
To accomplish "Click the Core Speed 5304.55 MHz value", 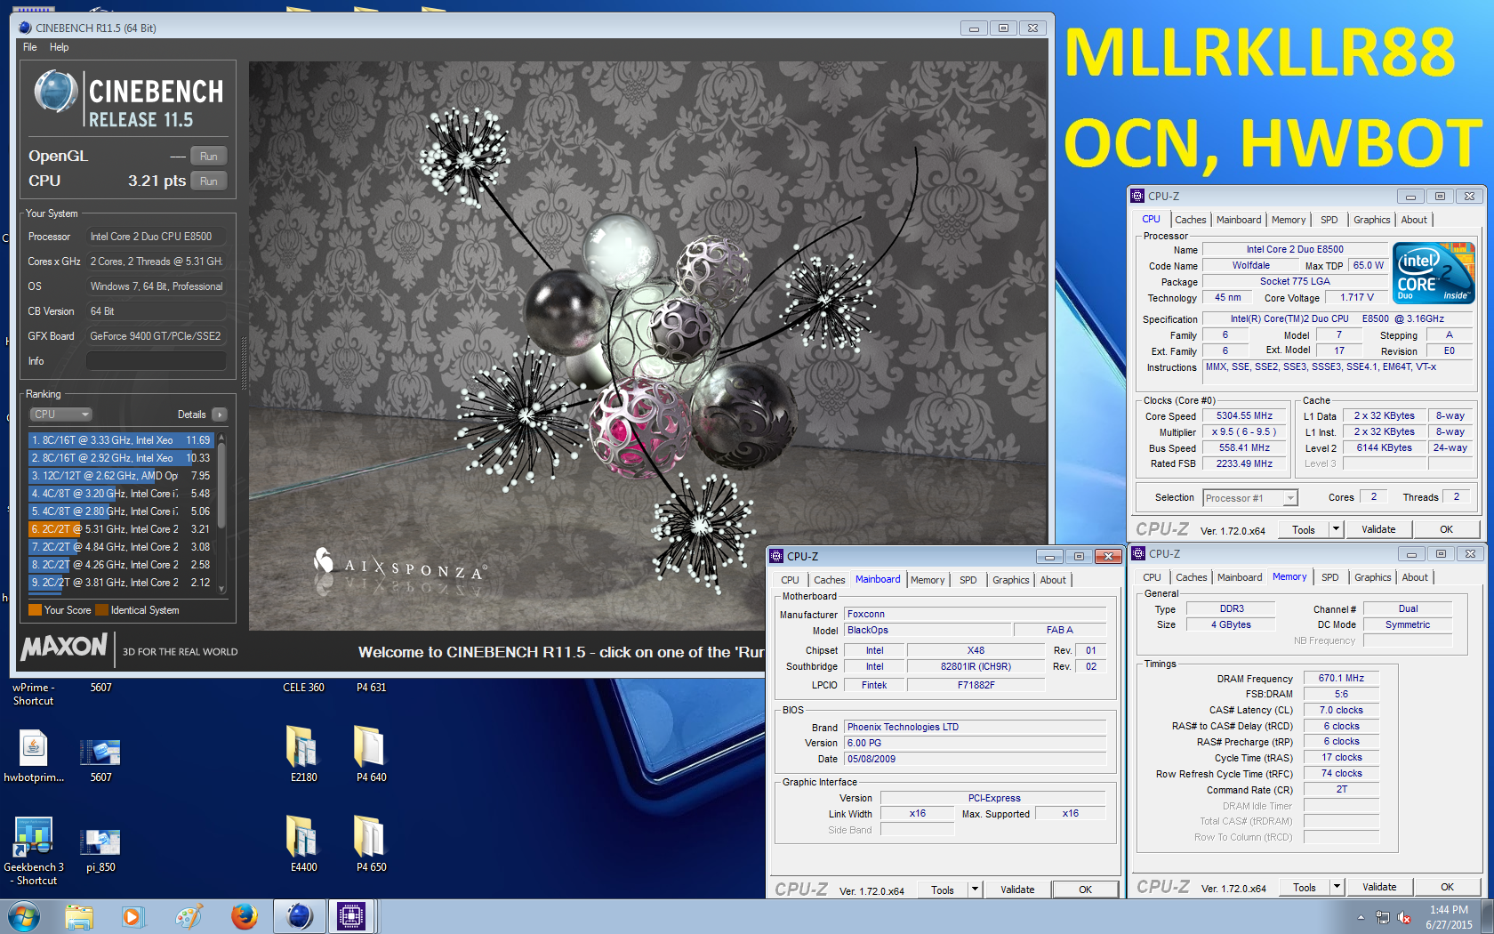I will (x=1244, y=415).
